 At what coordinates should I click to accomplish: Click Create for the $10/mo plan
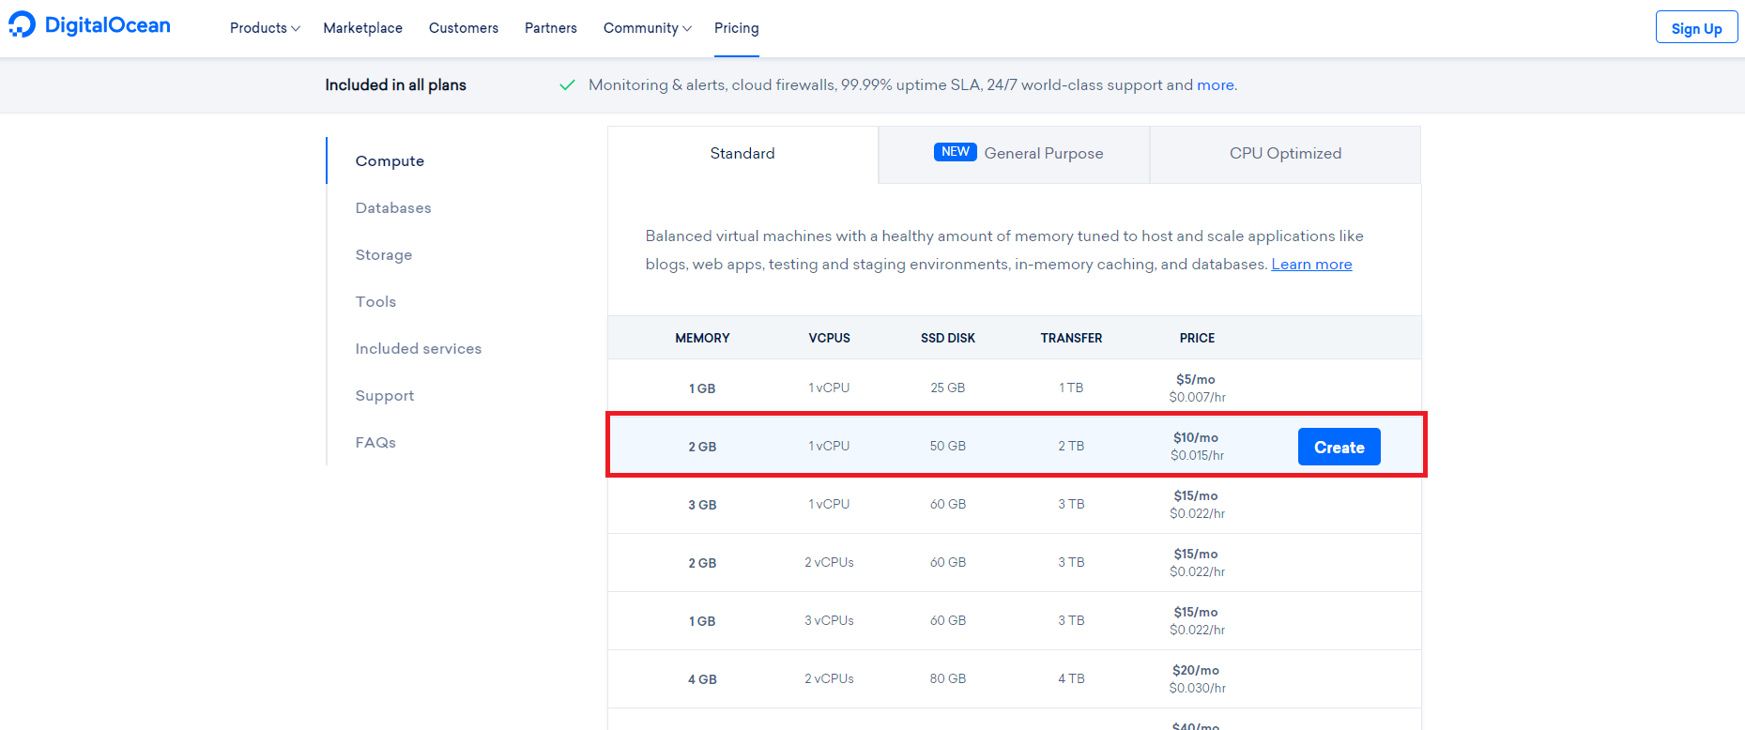1339,447
